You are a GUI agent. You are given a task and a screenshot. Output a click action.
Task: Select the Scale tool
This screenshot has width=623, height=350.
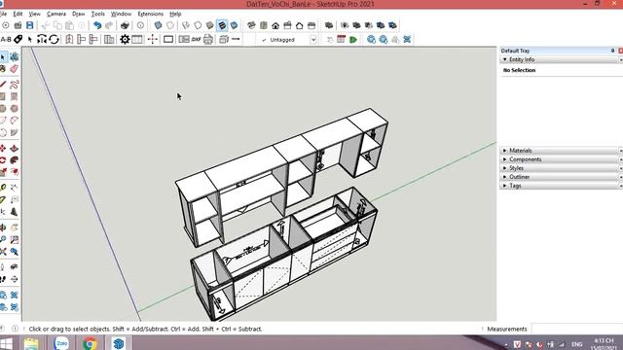(x=3, y=172)
